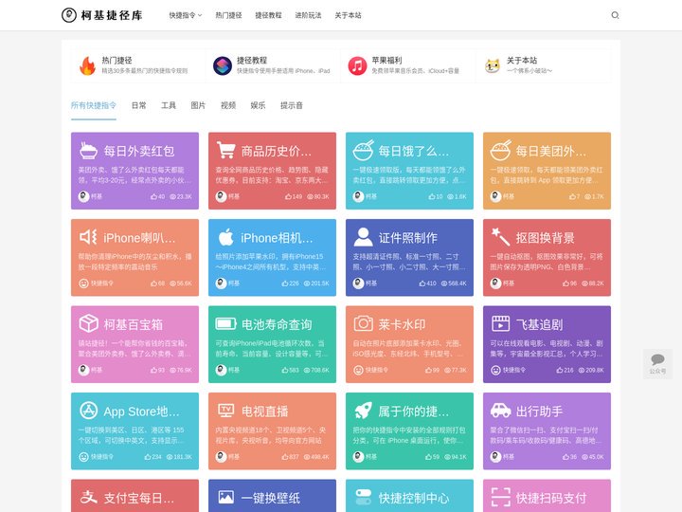This screenshot has width=682, height=512.
Task: Switch to the 图片 tab
Action: (198, 105)
